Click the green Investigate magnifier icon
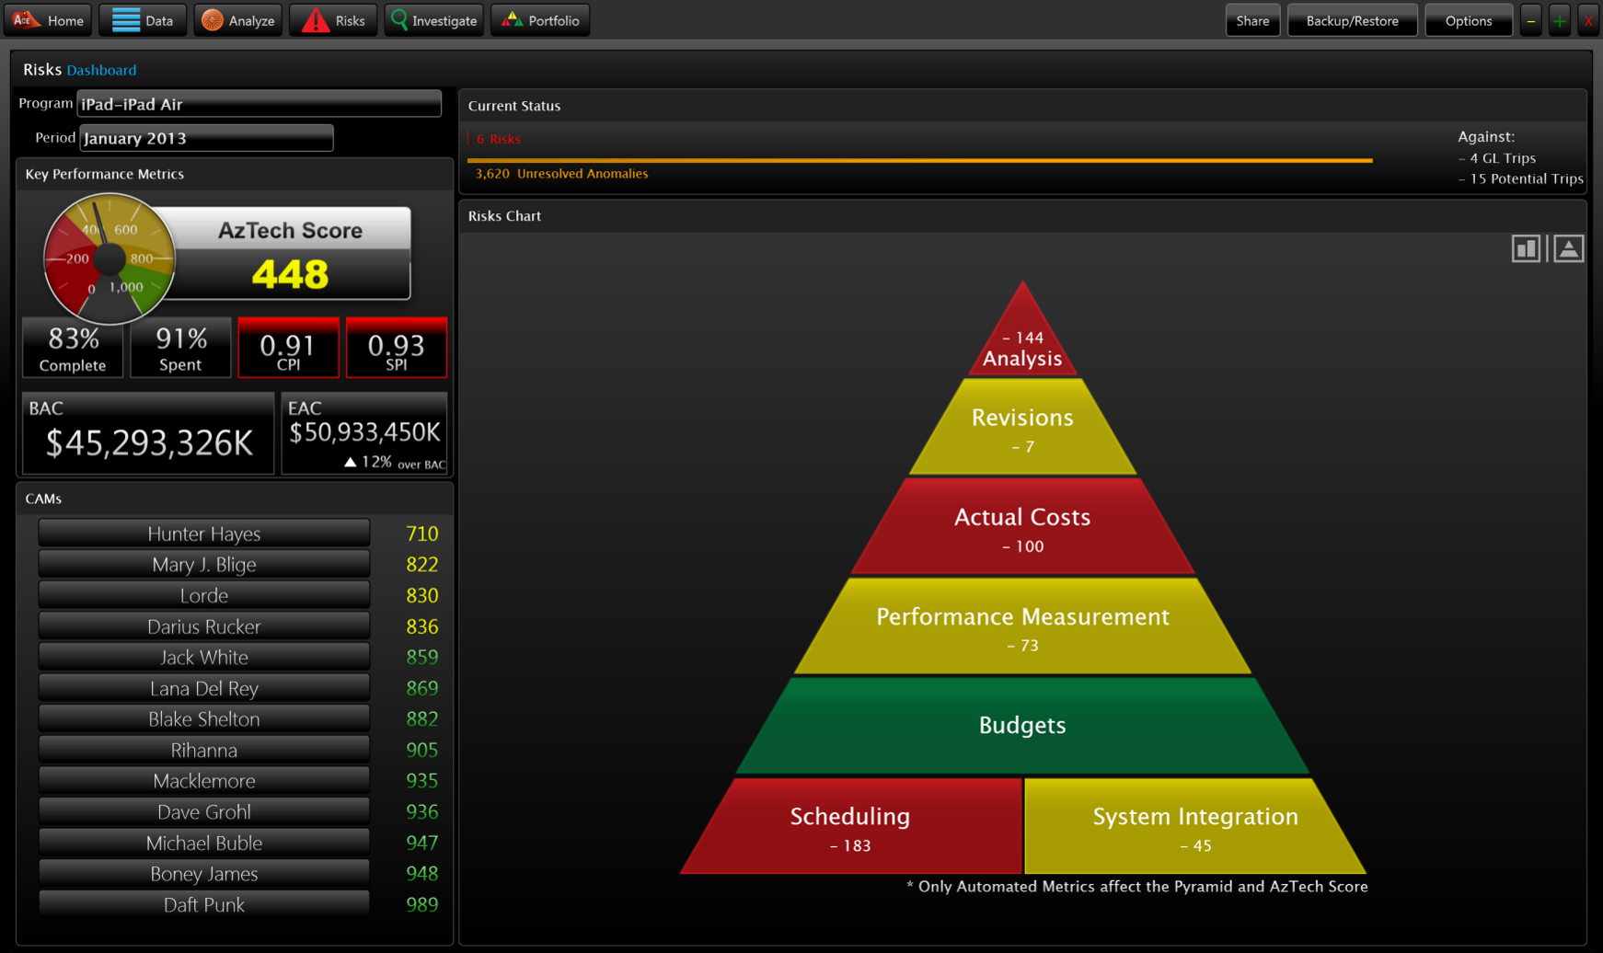Image resolution: width=1603 pixels, height=953 pixels. [399, 19]
